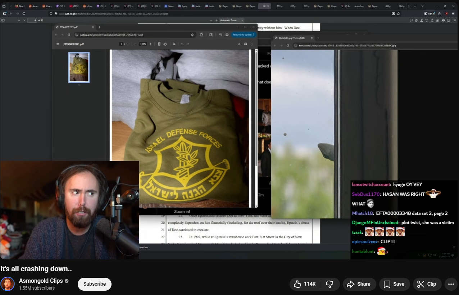
Task: Zoom out in the Firefox PDF viewer
Action: click(x=211, y=20)
